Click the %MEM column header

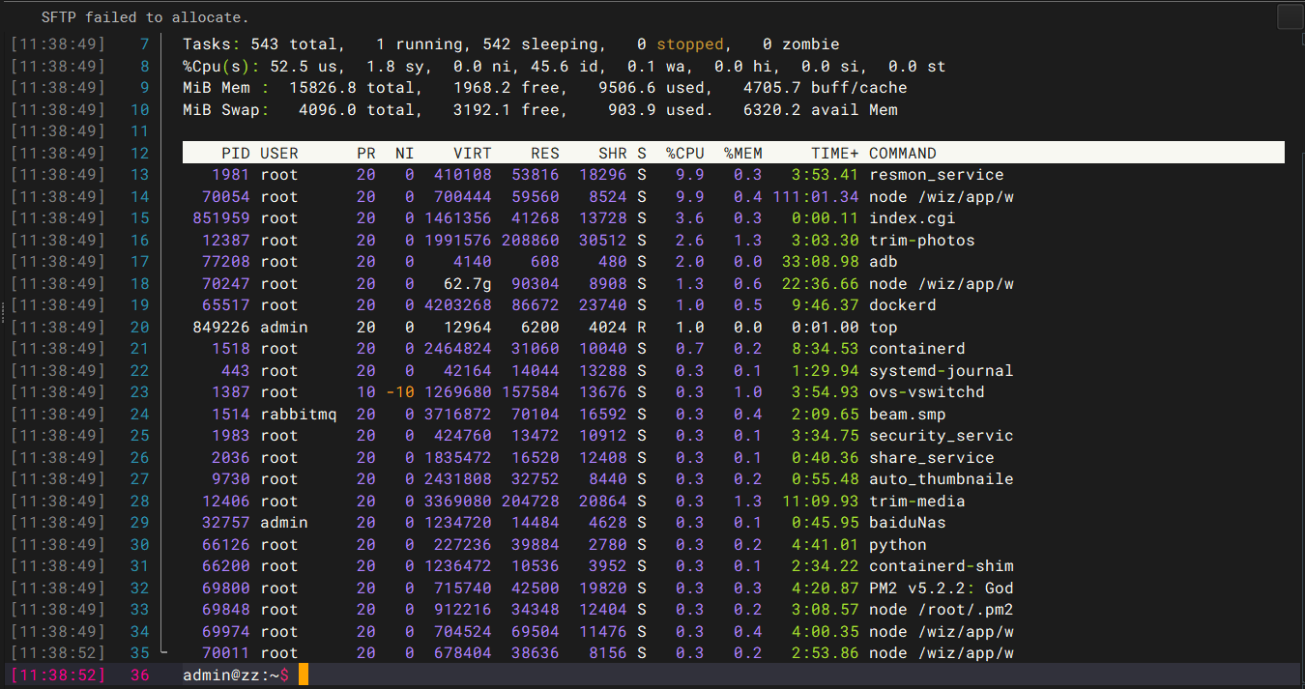[742, 153]
